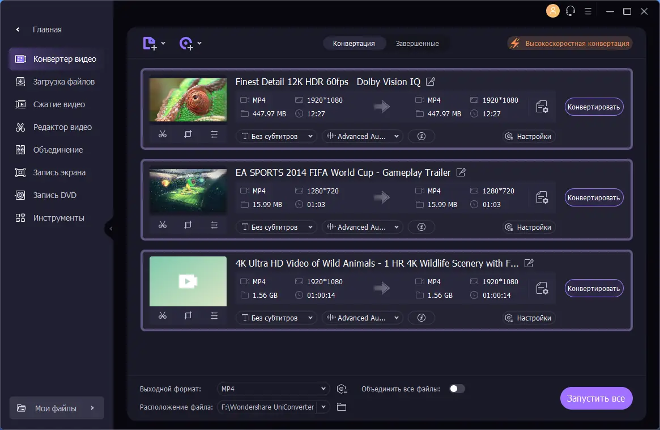Click the add files icon

150,44
